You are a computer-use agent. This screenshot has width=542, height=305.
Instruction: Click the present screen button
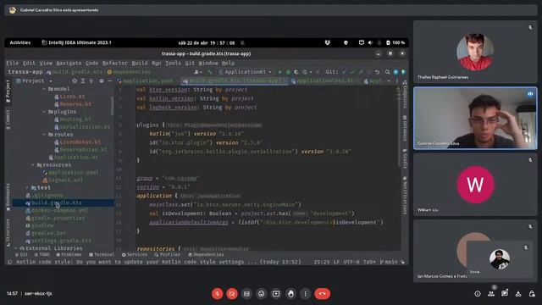click(x=276, y=294)
